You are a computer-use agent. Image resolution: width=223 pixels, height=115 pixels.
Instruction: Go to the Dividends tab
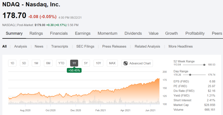[x=133, y=33]
